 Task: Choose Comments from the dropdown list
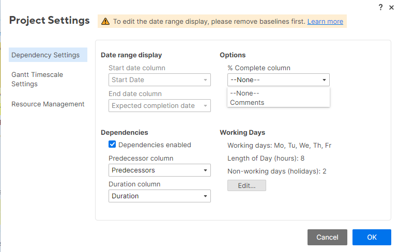pos(247,102)
